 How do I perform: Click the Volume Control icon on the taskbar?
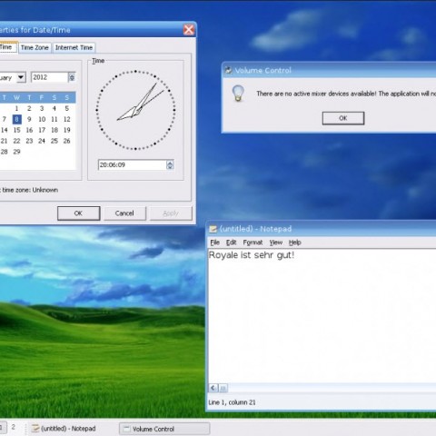coord(126,429)
